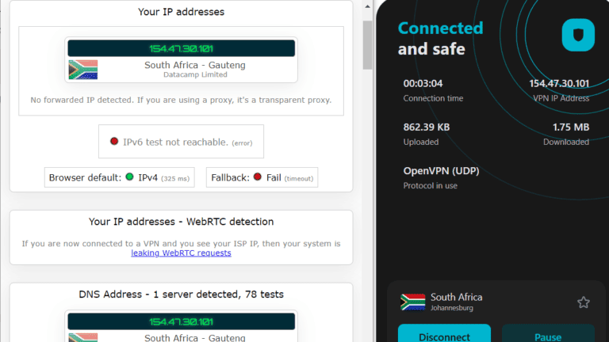Click the green dot beside IPv4
The height and width of the screenshot is (342, 609).
(129, 178)
